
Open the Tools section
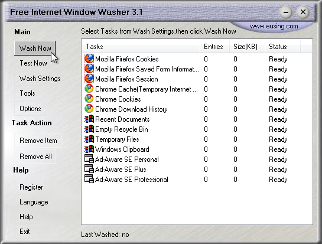coord(27,93)
